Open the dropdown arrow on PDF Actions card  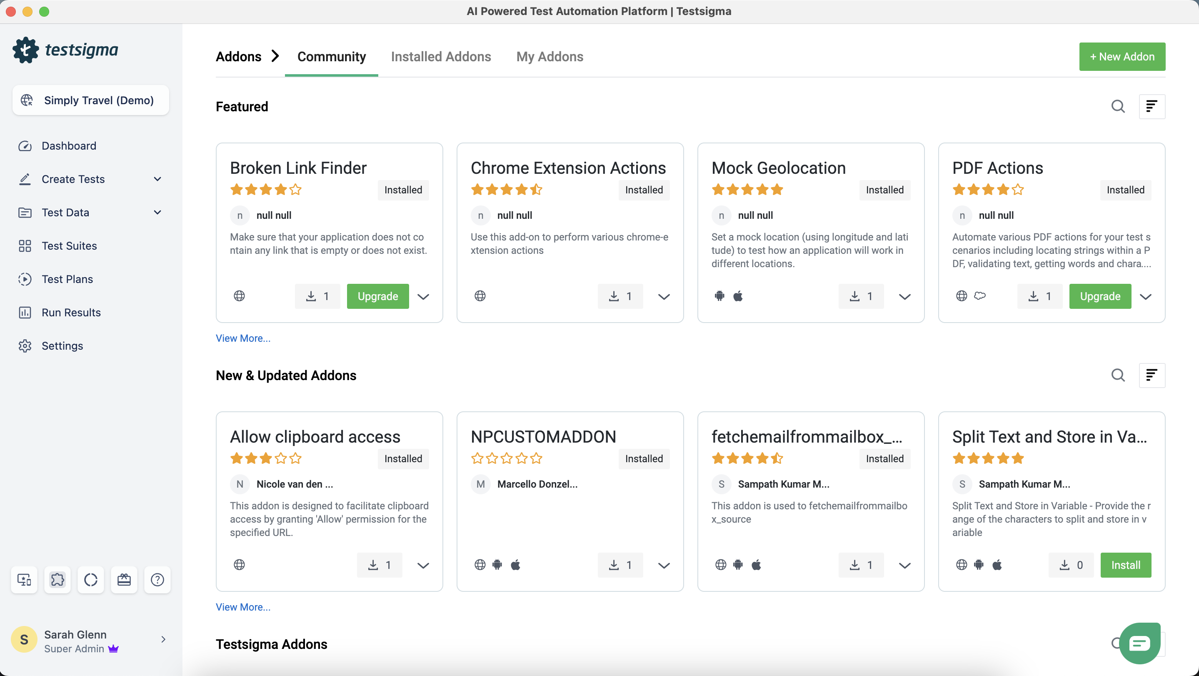[1146, 297]
